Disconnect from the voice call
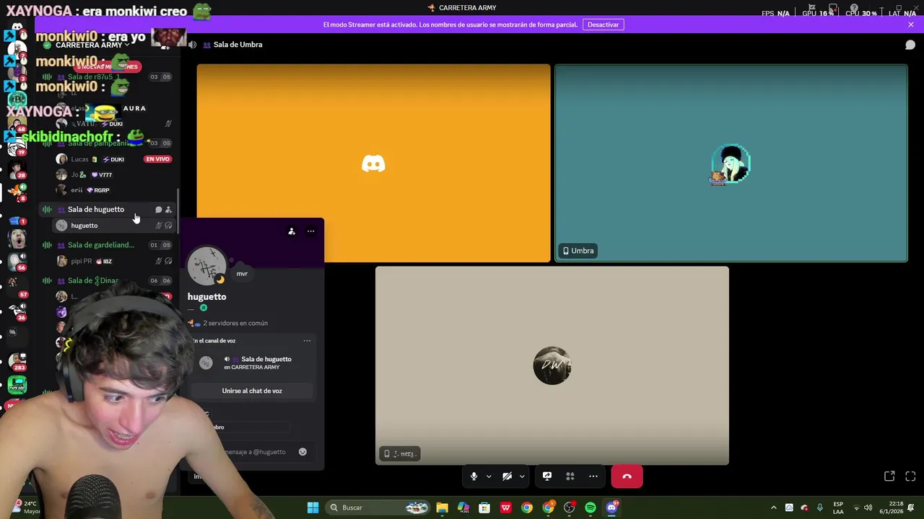This screenshot has height=519, width=924. click(627, 476)
